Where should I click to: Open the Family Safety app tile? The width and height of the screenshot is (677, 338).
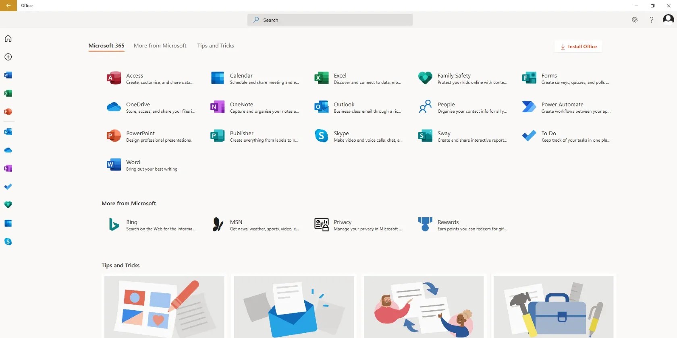coord(462,78)
